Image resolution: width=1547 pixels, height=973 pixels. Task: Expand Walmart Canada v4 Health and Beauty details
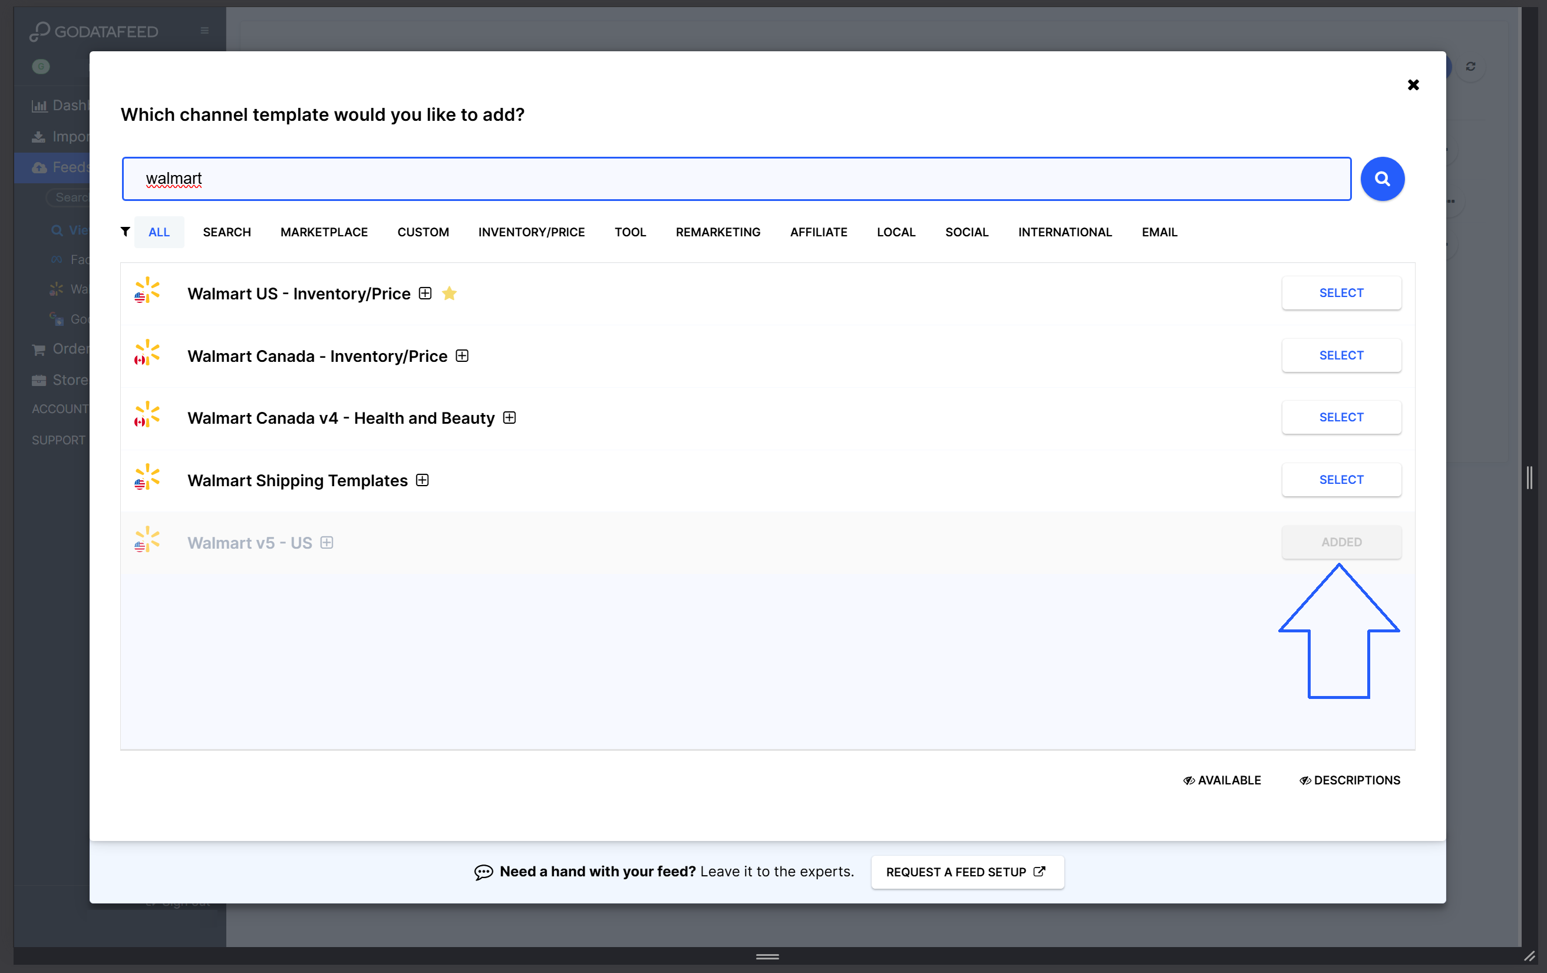pos(509,418)
